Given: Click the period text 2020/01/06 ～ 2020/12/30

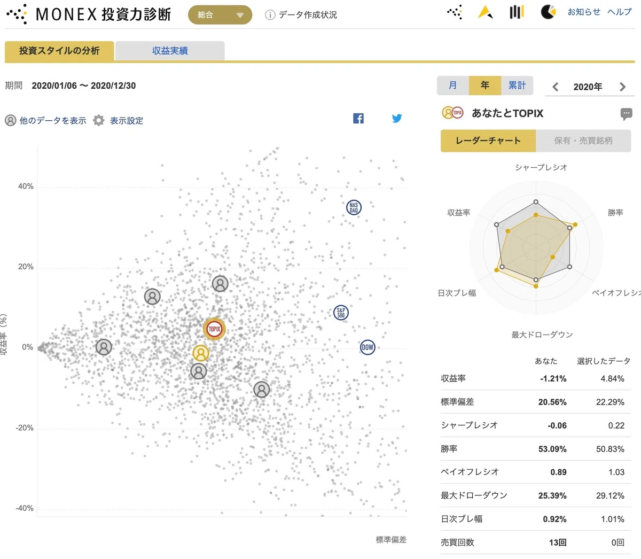Looking at the screenshot, I should [x=84, y=86].
